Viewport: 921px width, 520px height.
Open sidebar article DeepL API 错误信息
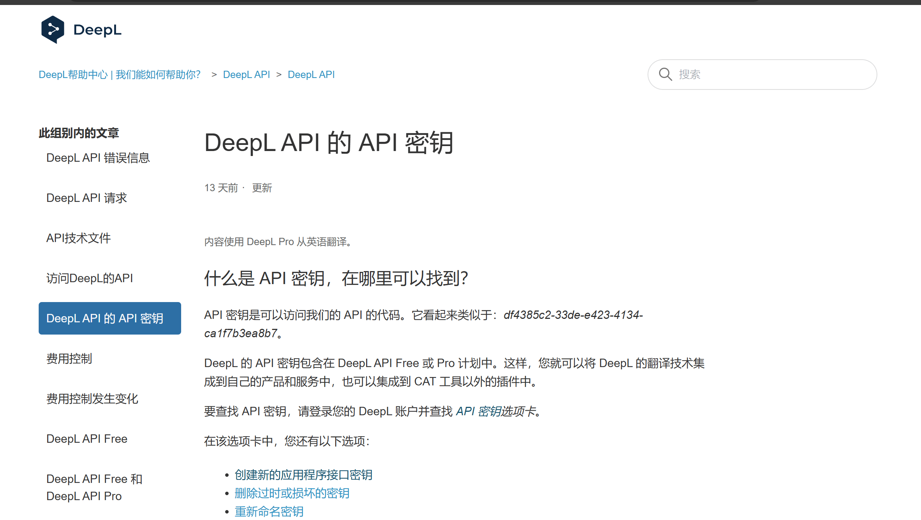(x=98, y=158)
